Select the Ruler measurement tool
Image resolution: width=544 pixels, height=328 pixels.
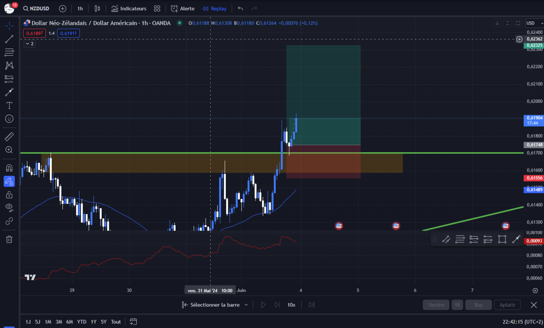pos(9,136)
